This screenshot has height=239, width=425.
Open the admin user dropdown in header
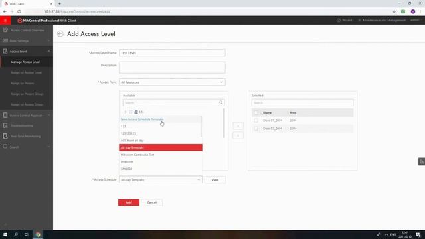(416, 20)
